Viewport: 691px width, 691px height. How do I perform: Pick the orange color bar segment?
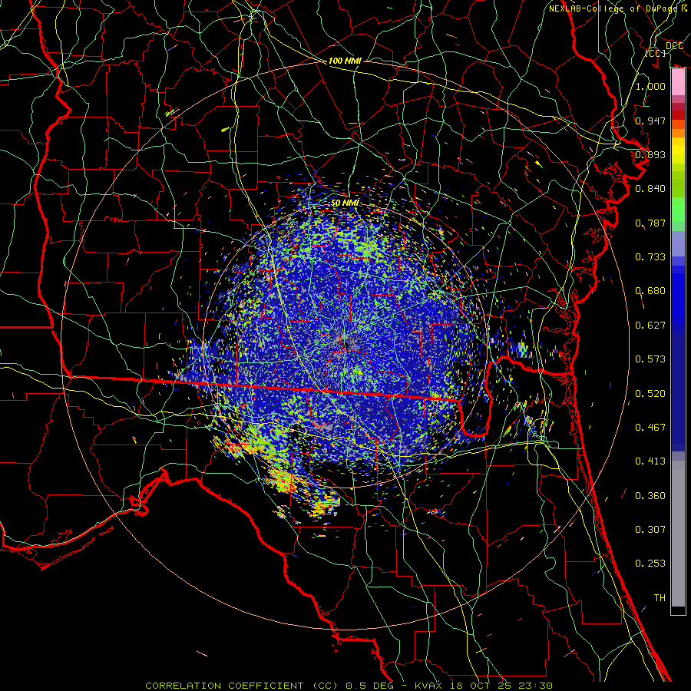[678, 133]
